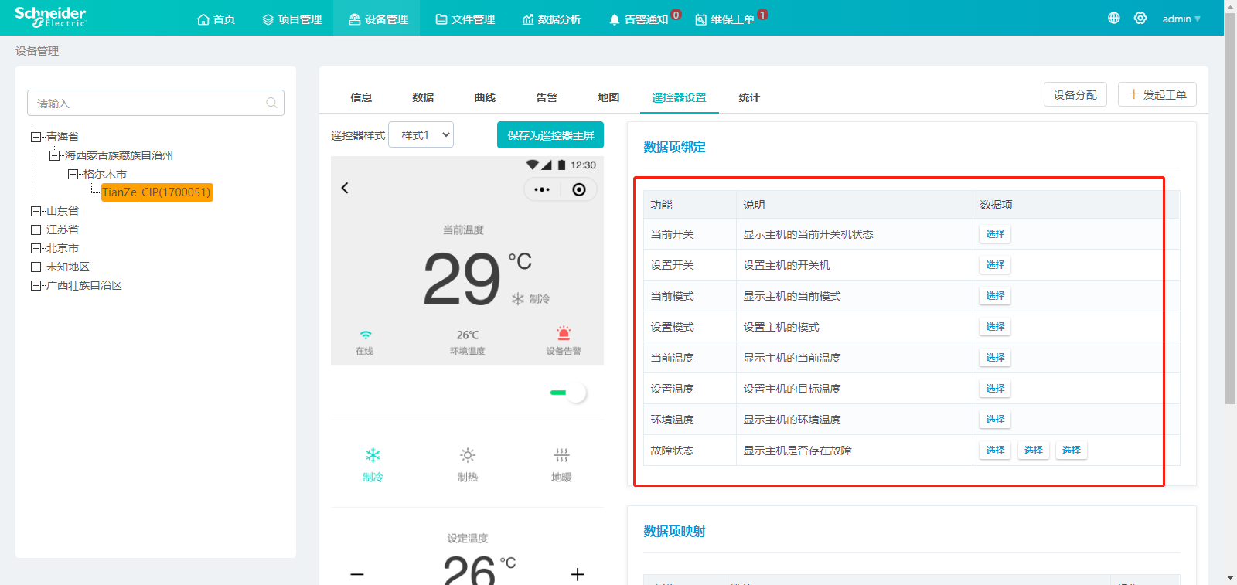Open the language globe icon

[x=1113, y=18]
